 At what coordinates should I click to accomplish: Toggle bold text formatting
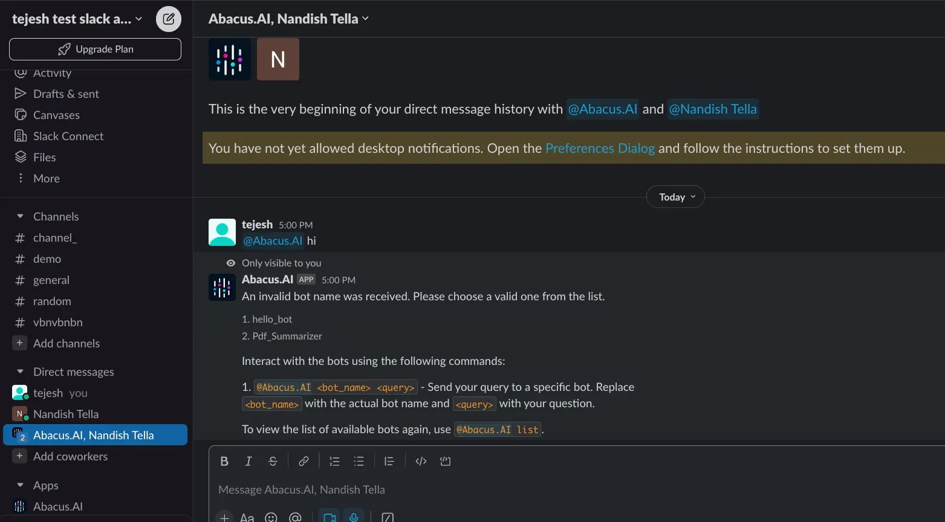[x=224, y=460]
